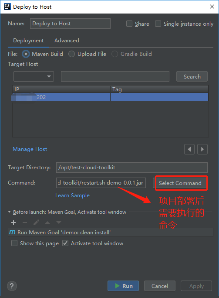Go to next host page arrow
219x298 pixels.
202,149
